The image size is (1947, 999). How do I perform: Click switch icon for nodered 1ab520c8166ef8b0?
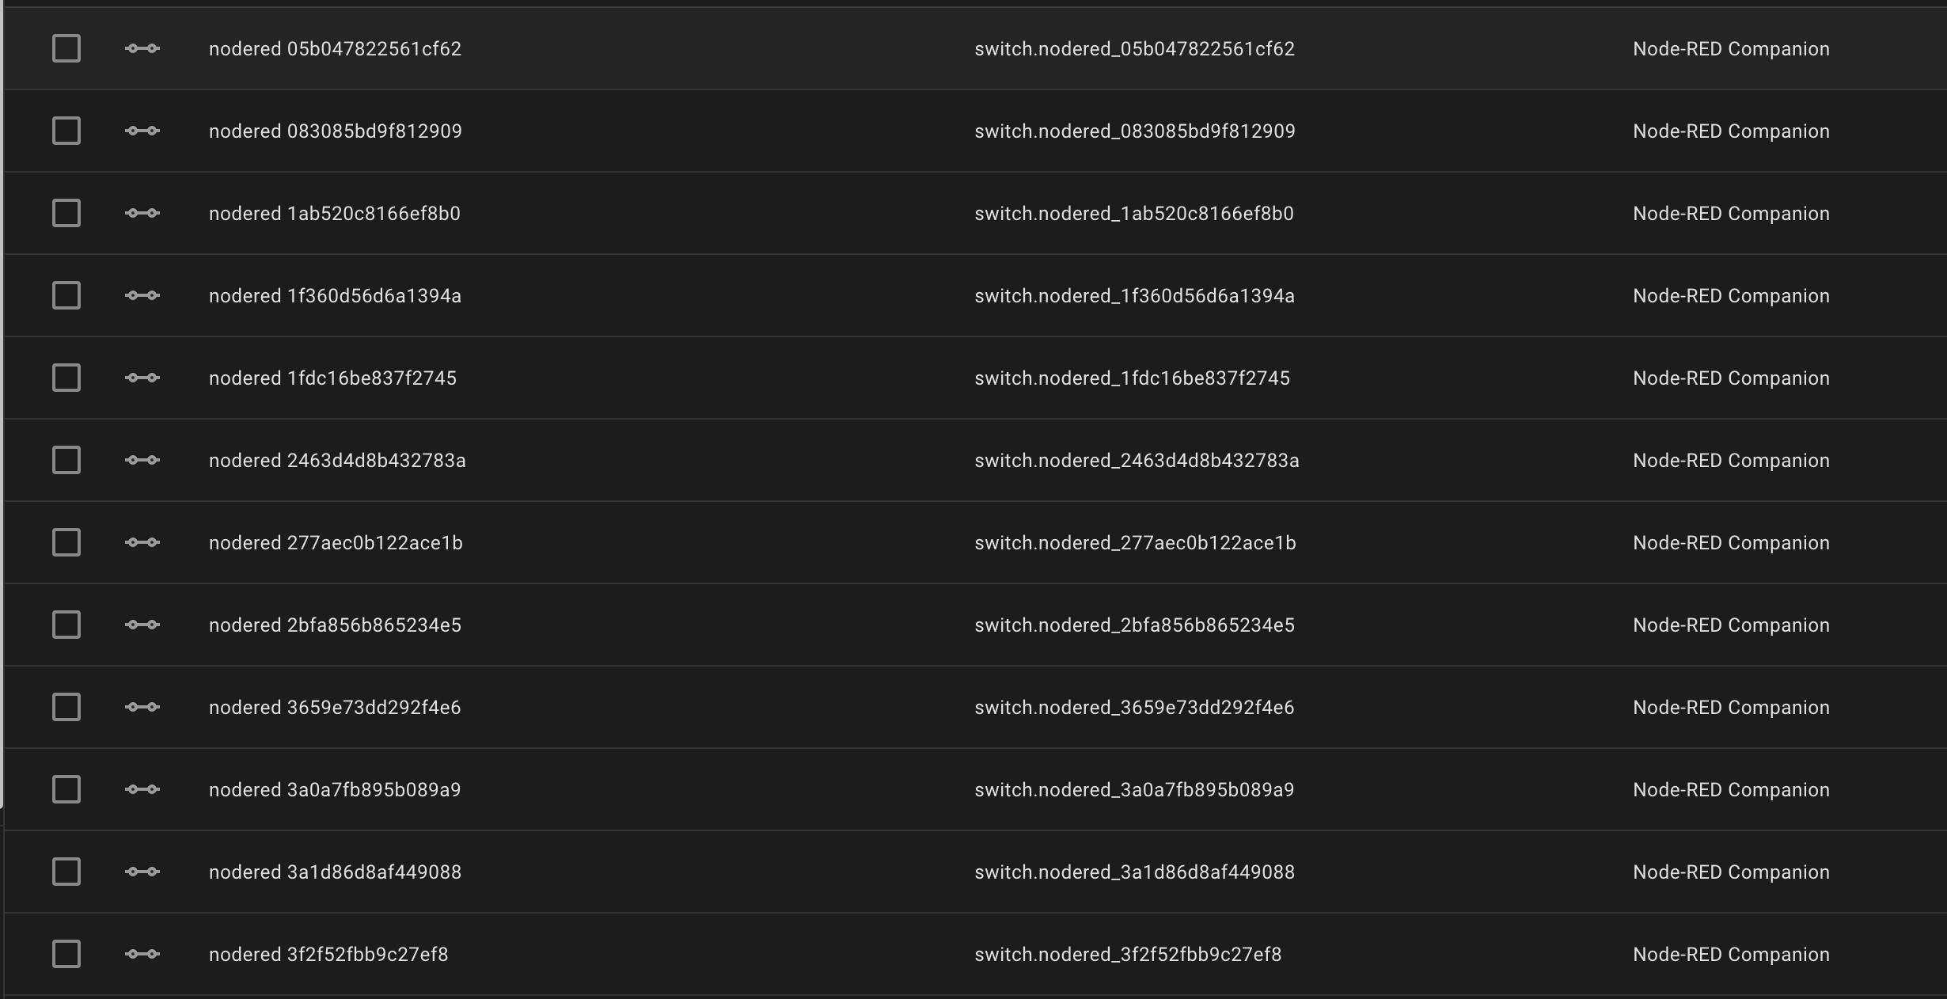click(142, 214)
